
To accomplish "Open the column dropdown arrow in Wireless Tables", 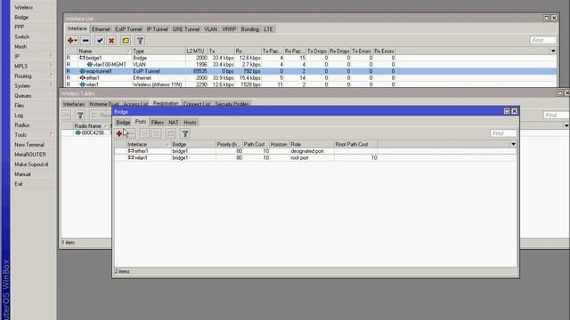I will (566, 125).
